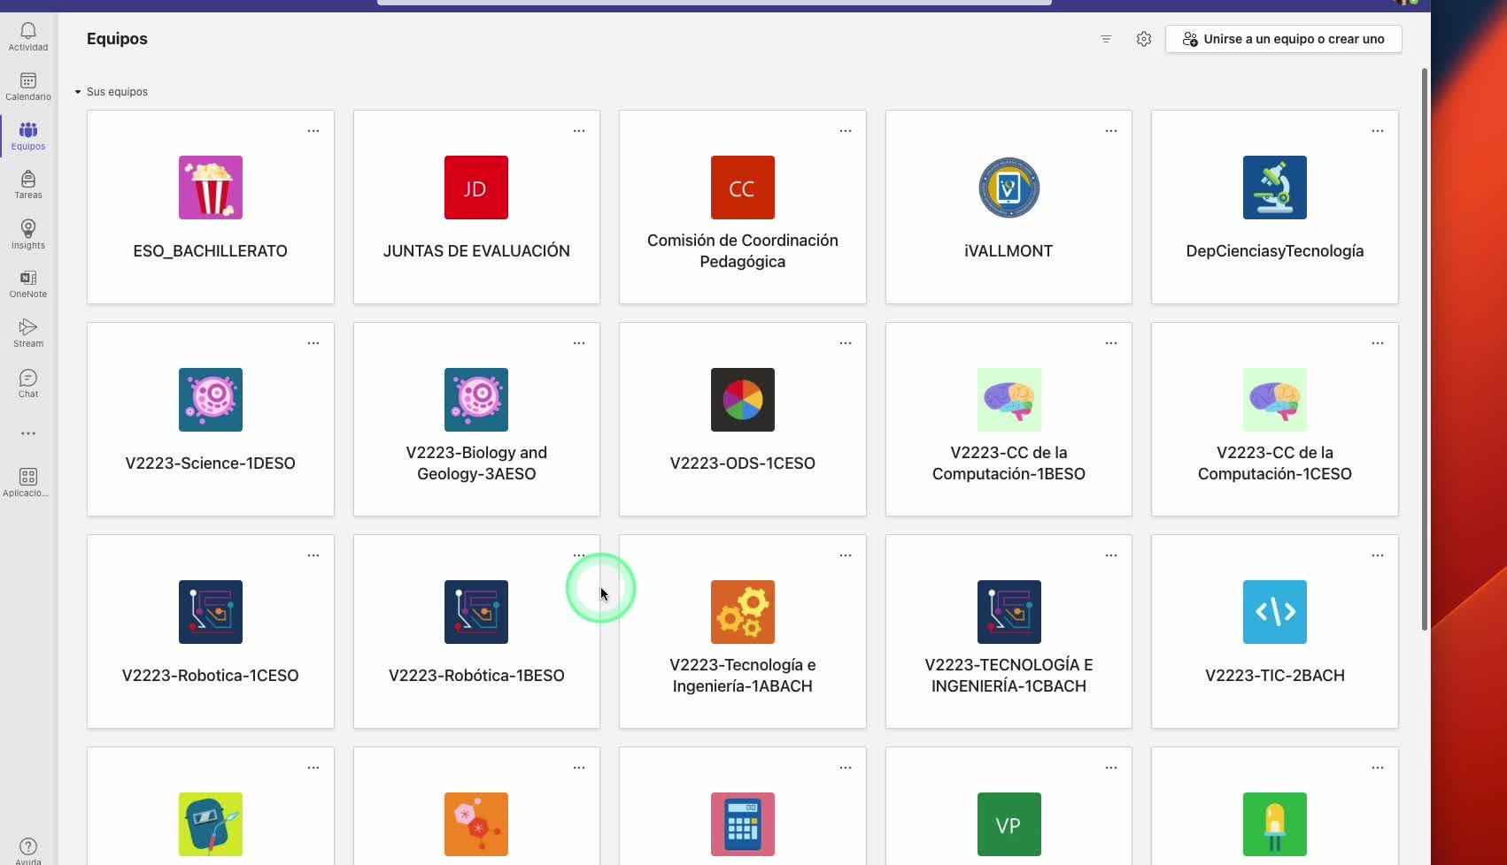Open the orange molecules team icon
1507x865 pixels.
point(476,824)
